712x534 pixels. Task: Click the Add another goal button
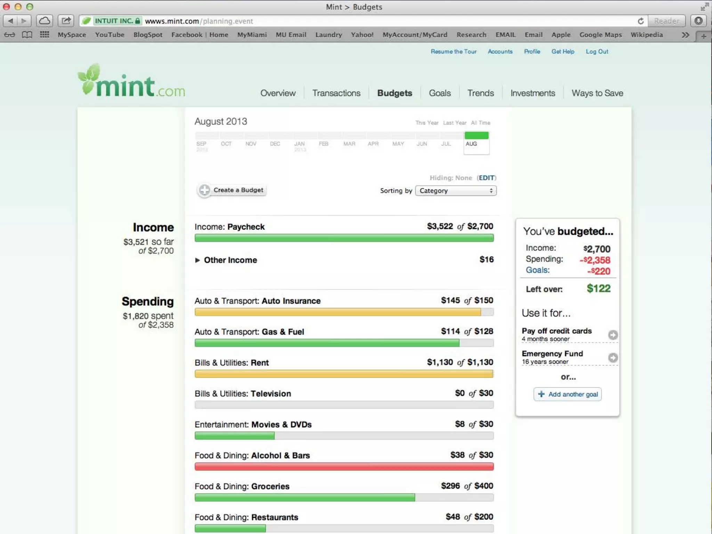pyautogui.click(x=567, y=394)
